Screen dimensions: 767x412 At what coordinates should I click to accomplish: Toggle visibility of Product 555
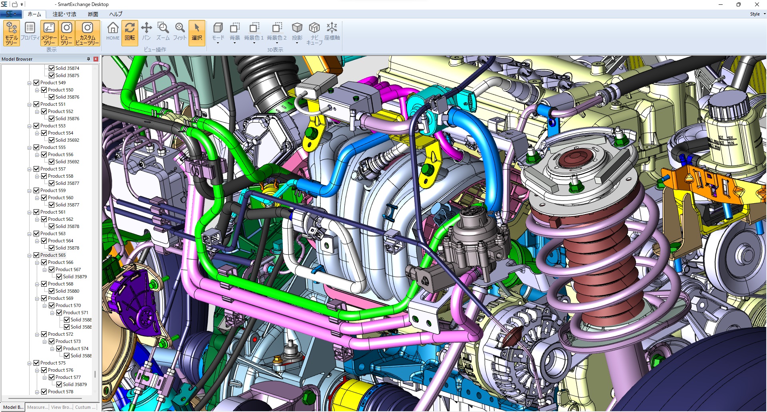coord(36,147)
